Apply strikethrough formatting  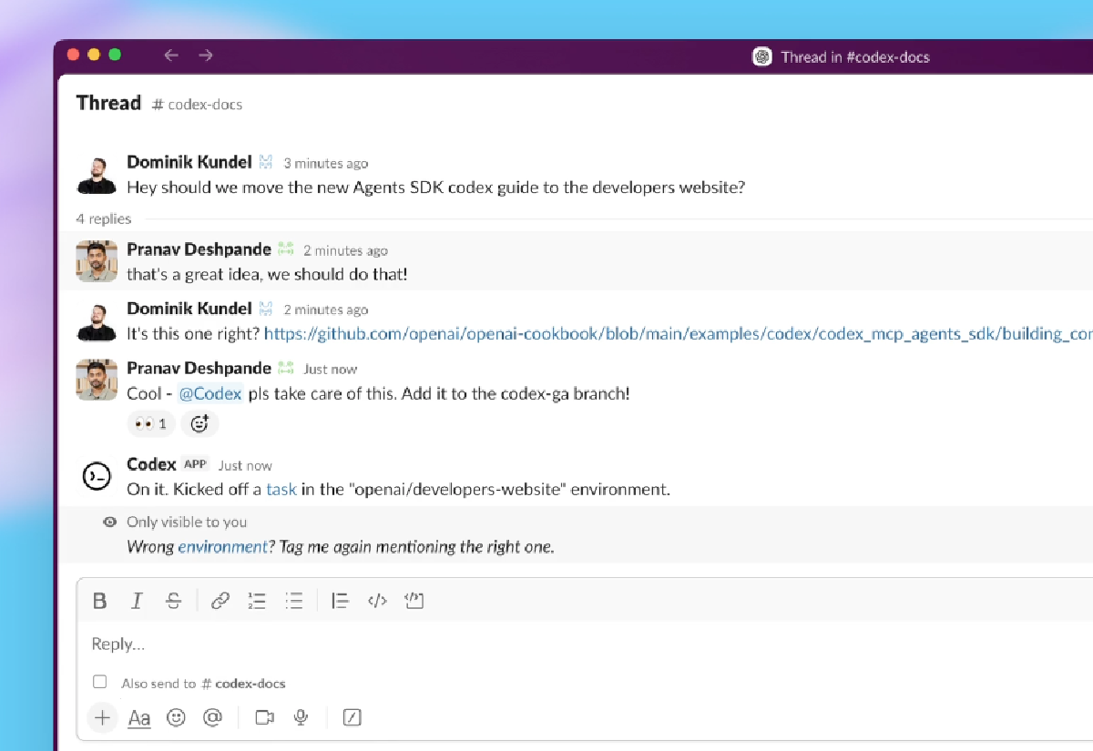click(173, 601)
